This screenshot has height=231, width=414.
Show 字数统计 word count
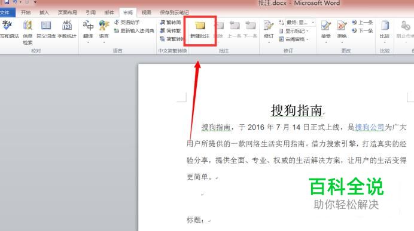tap(67, 29)
